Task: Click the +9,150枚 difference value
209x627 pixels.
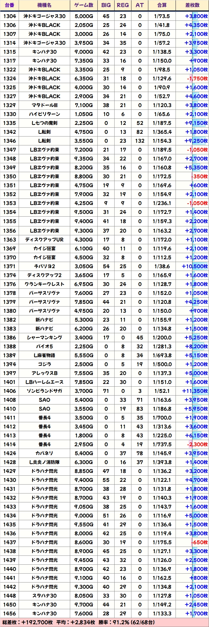Action: (x=196, y=123)
